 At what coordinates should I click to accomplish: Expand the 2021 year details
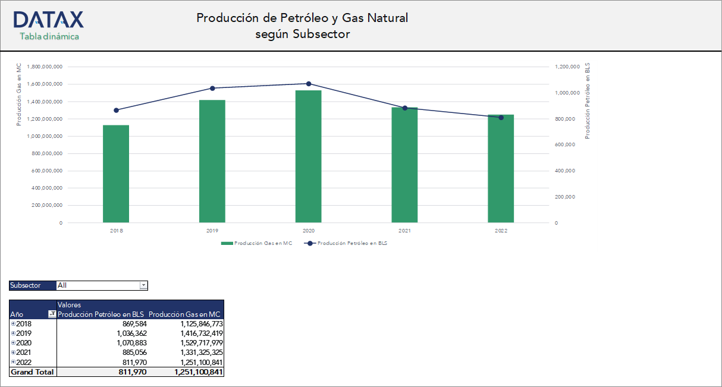click(x=12, y=353)
